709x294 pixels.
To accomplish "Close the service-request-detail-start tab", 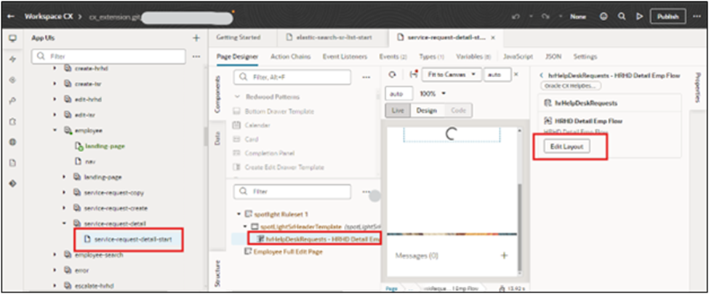I will click(493, 38).
